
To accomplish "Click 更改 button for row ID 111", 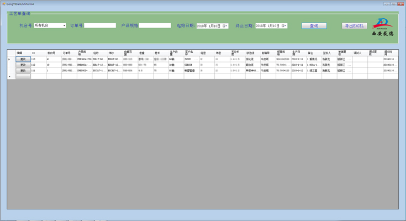I will (23, 71).
